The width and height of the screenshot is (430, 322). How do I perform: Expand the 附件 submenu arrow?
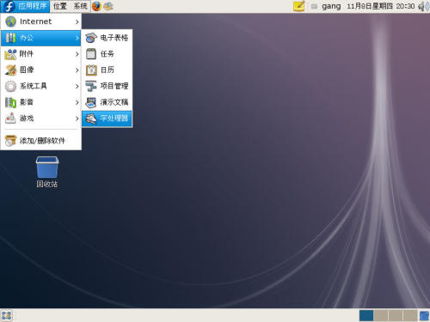tap(77, 54)
